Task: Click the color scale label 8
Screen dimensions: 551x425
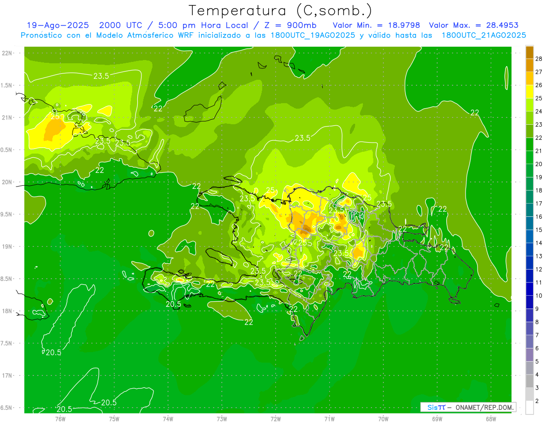Action: click(538, 322)
